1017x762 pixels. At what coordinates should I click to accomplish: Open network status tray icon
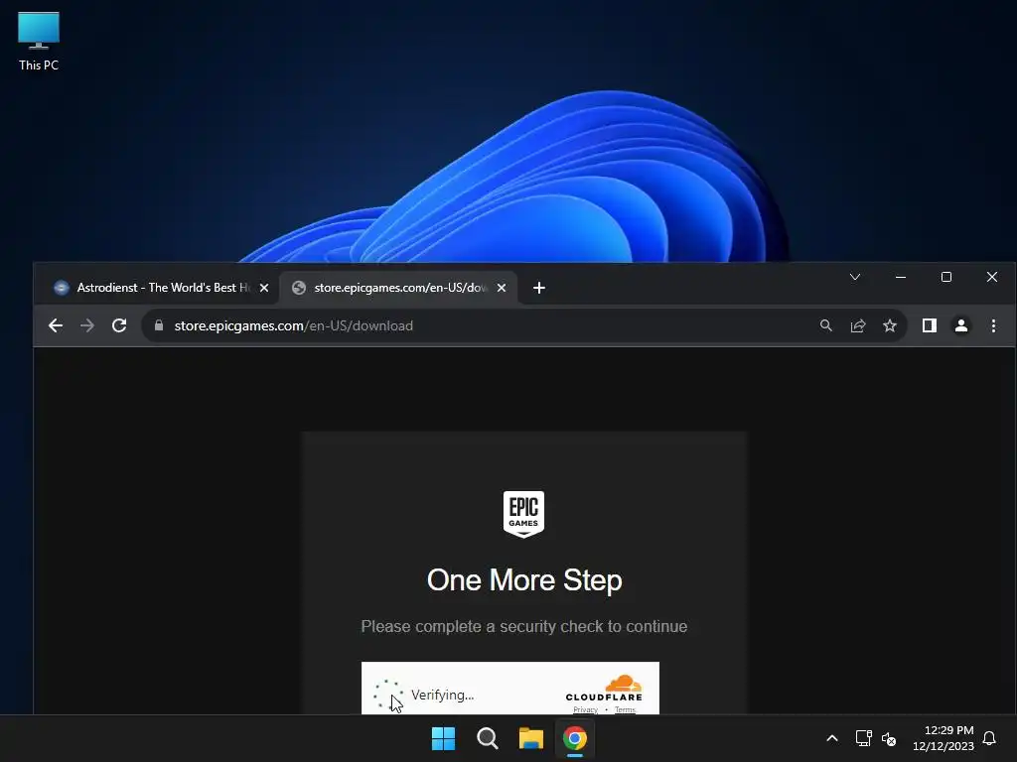(x=863, y=738)
